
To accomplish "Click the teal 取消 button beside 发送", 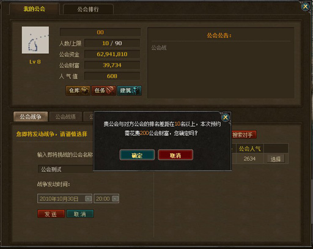I will tap(80, 214).
